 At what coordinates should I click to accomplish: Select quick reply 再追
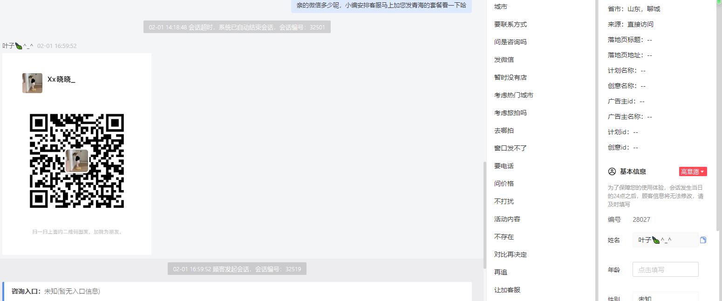[501, 272]
